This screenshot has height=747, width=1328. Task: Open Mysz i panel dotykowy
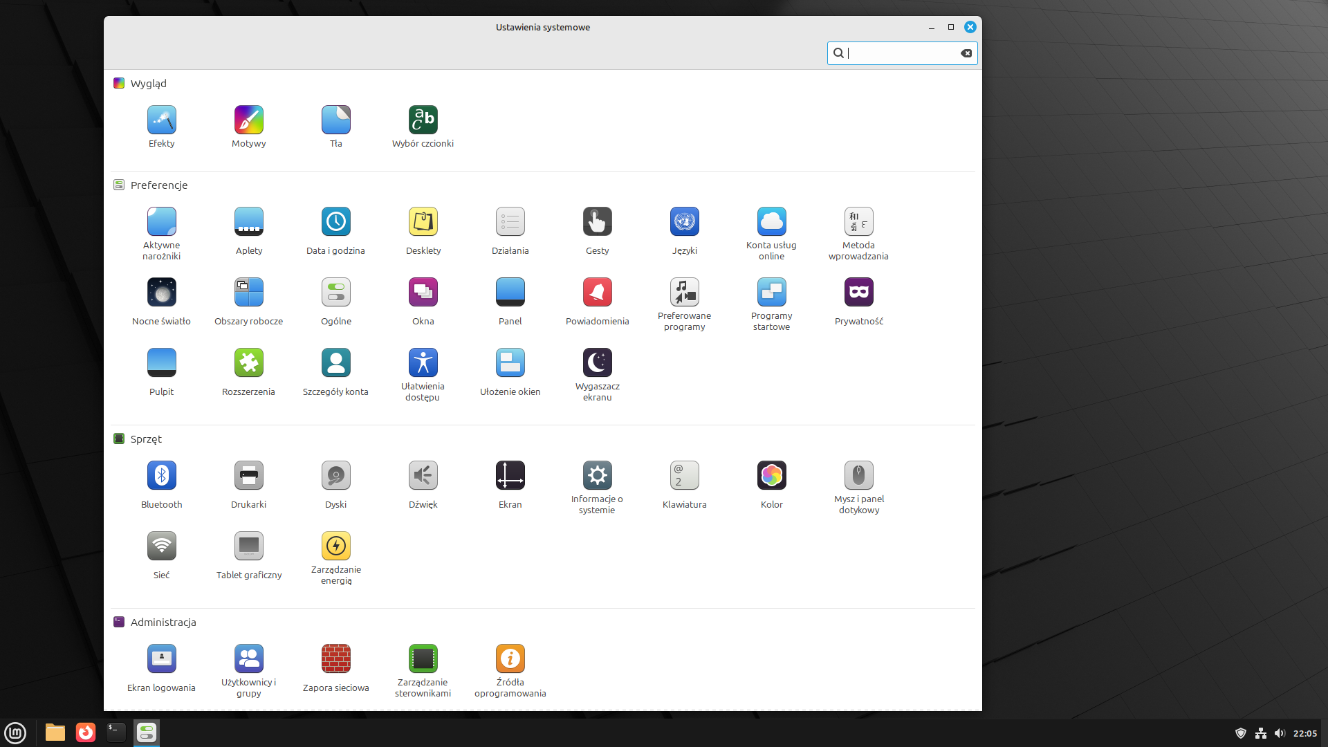(x=858, y=476)
